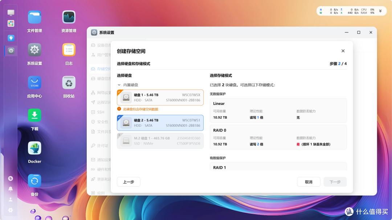
Task: Choose the RAID 0 storage mode
Action: point(278,137)
